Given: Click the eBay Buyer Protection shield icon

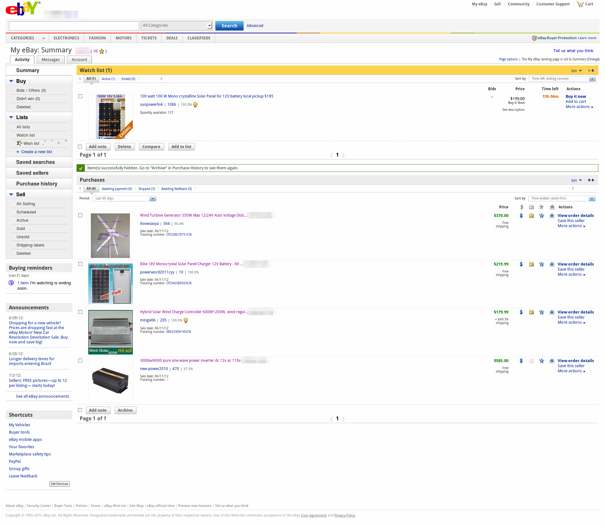Looking at the screenshot, I should click(x=534, y=38).
